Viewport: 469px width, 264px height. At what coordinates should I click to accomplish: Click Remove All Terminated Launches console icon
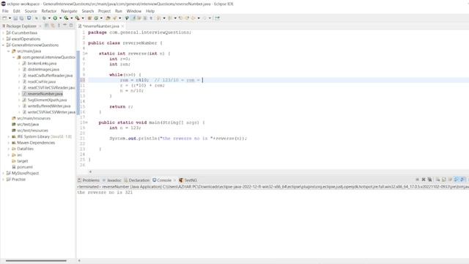430,180
